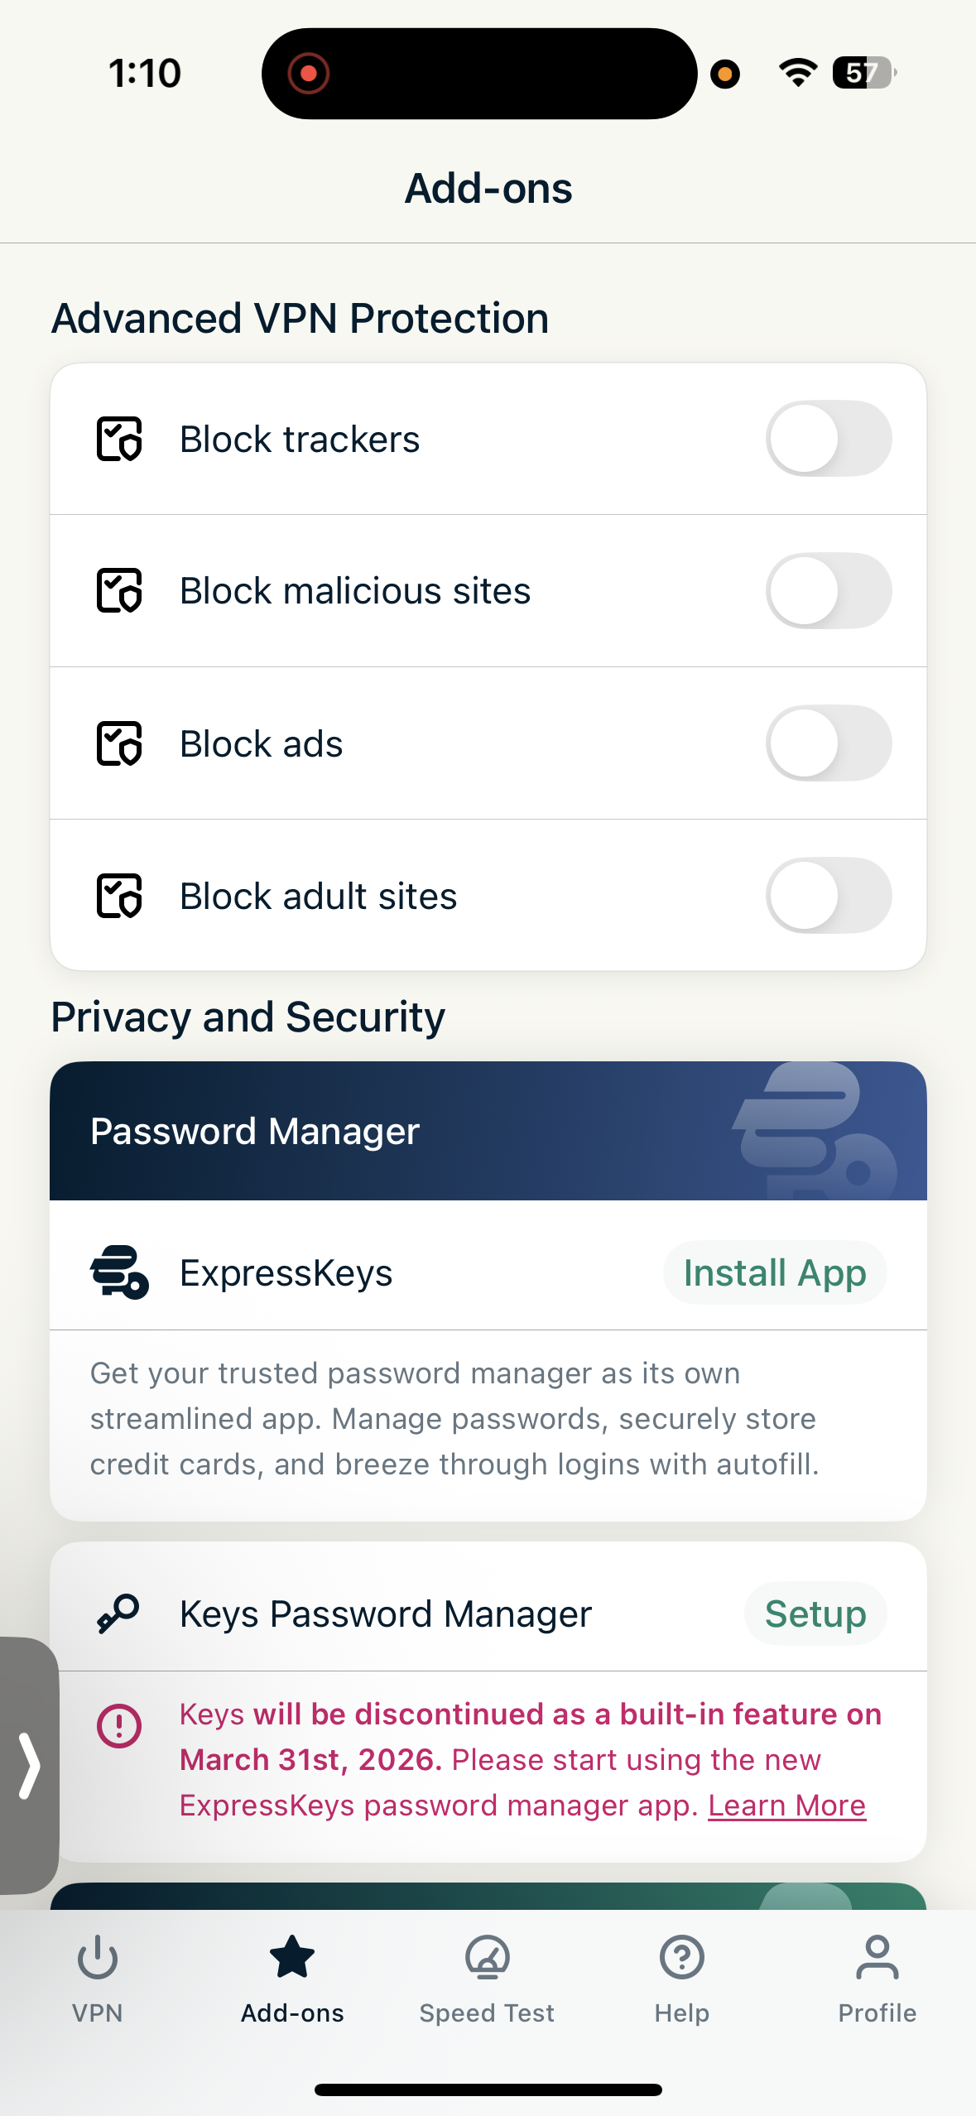976x2116 pixels.
Task: Tap Setup for Keys Password Manager
Action: tap(815, 1612)
